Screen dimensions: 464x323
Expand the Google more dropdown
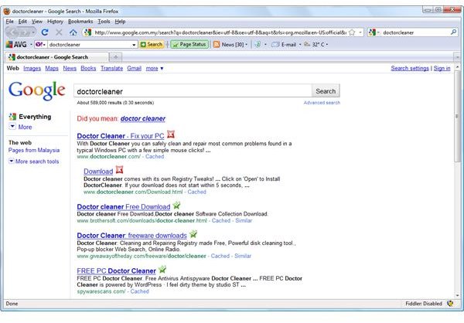[x=155, y=68]
